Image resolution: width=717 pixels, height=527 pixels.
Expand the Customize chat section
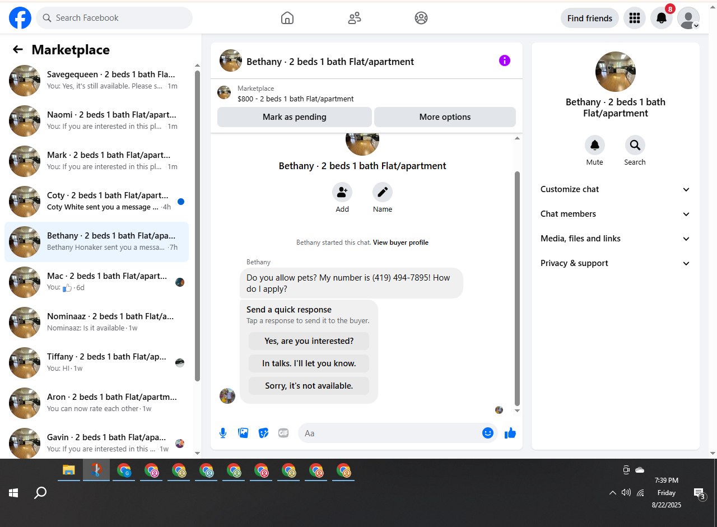click(616, 189)
